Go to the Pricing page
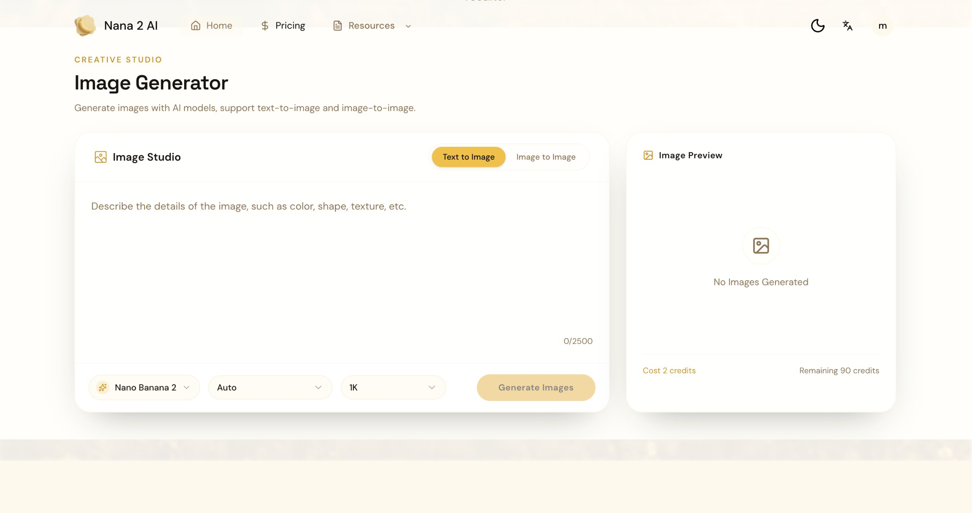The height and width of the screenshot is (513, 972). pyautogui.click(x=290, y=26)
